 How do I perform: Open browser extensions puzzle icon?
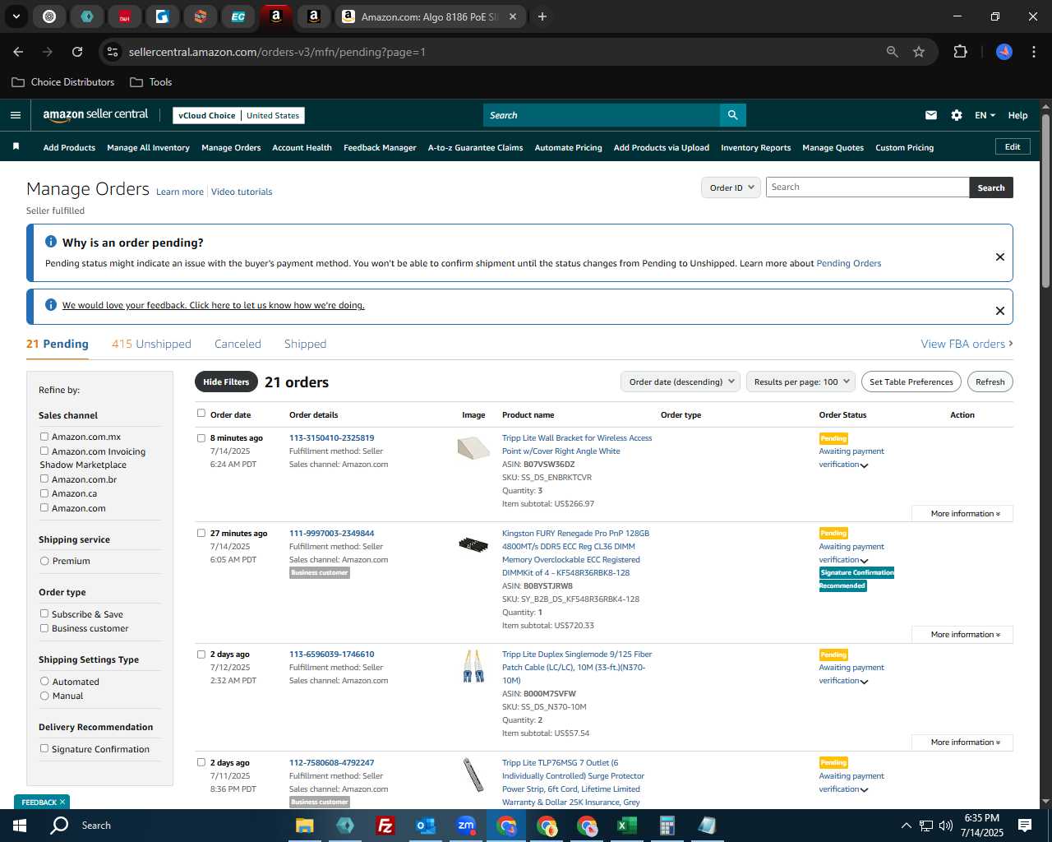[x=960, y=52]
